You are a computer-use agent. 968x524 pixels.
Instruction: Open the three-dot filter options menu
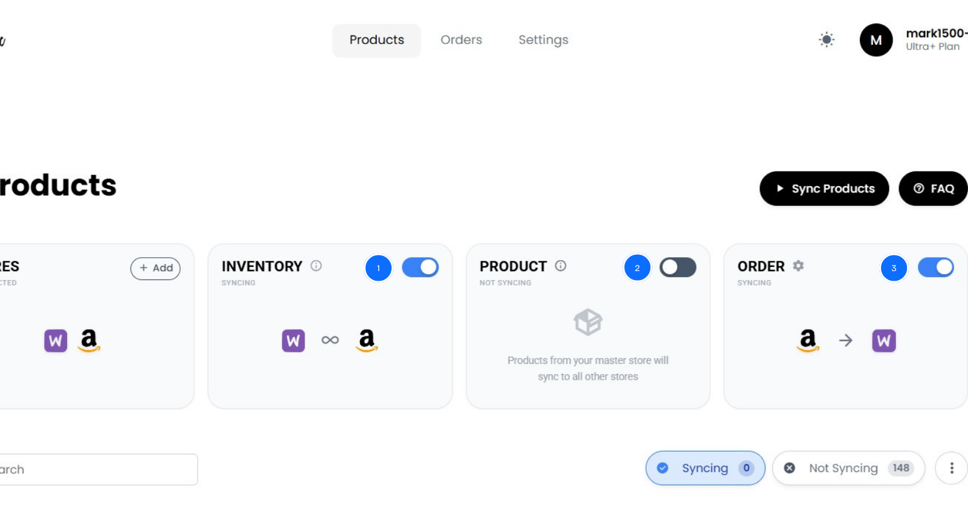pyautogui.click(x=950, y=468)
